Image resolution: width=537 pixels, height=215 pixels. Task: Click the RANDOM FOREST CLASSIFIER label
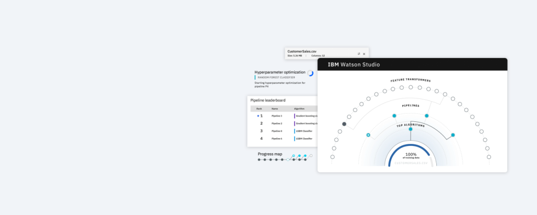coord(276,77)
